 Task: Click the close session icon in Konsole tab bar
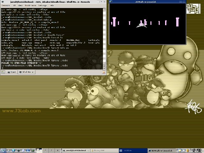coord(104,72)
